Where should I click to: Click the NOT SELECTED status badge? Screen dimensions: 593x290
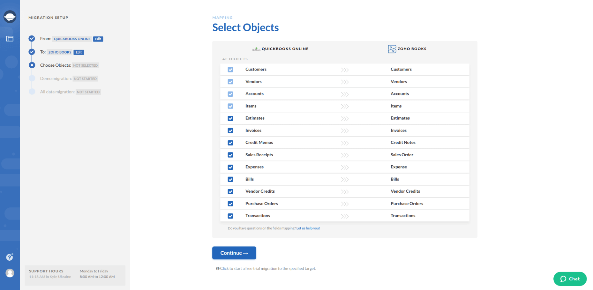(85, 65)
